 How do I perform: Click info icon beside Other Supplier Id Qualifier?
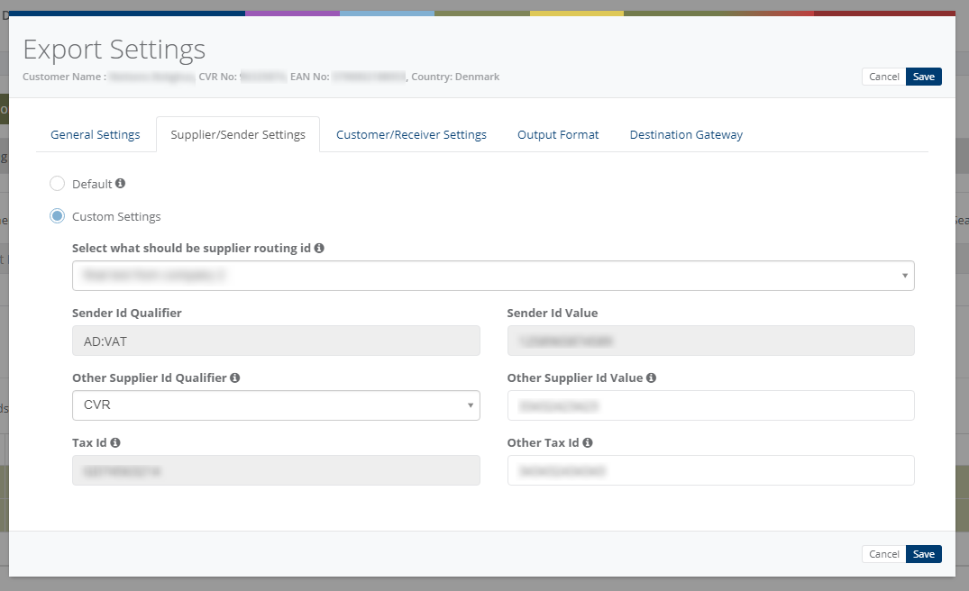pyautogui.click(x=235, y=377)
